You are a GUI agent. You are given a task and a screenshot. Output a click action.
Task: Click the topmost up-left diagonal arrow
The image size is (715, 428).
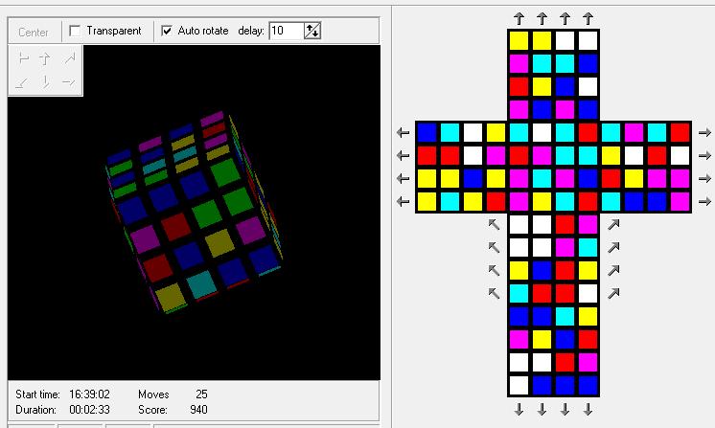tap(495, 225)
